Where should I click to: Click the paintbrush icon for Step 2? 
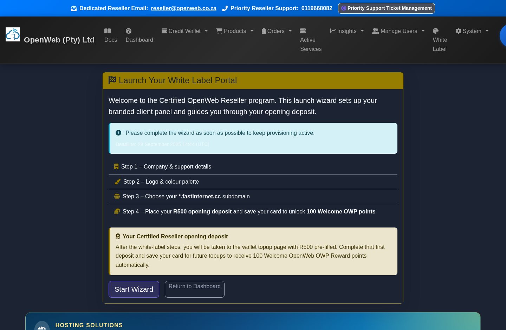[118, 181]
